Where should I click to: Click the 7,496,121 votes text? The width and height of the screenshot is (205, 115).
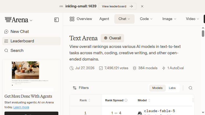(116, 68)
